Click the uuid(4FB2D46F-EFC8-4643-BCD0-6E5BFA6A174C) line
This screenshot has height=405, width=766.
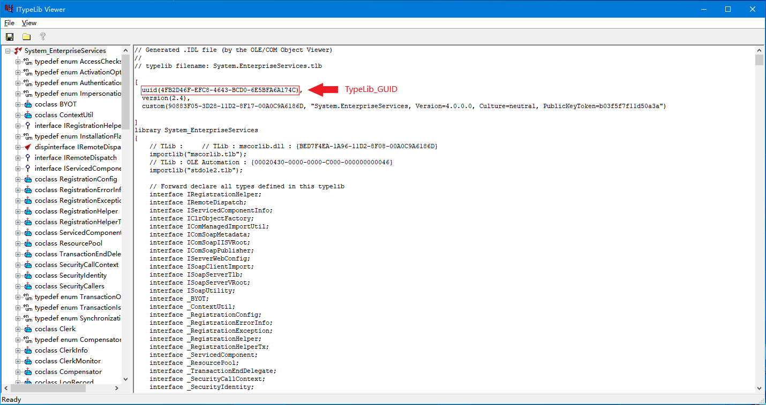220,90
